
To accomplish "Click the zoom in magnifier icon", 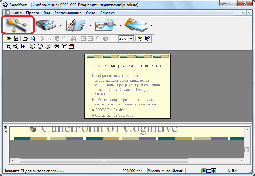I will [x=8, y=46].
